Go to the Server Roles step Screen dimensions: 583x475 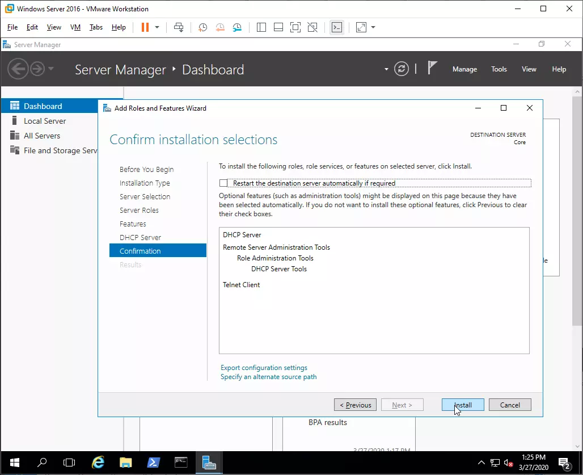(139, 210)
